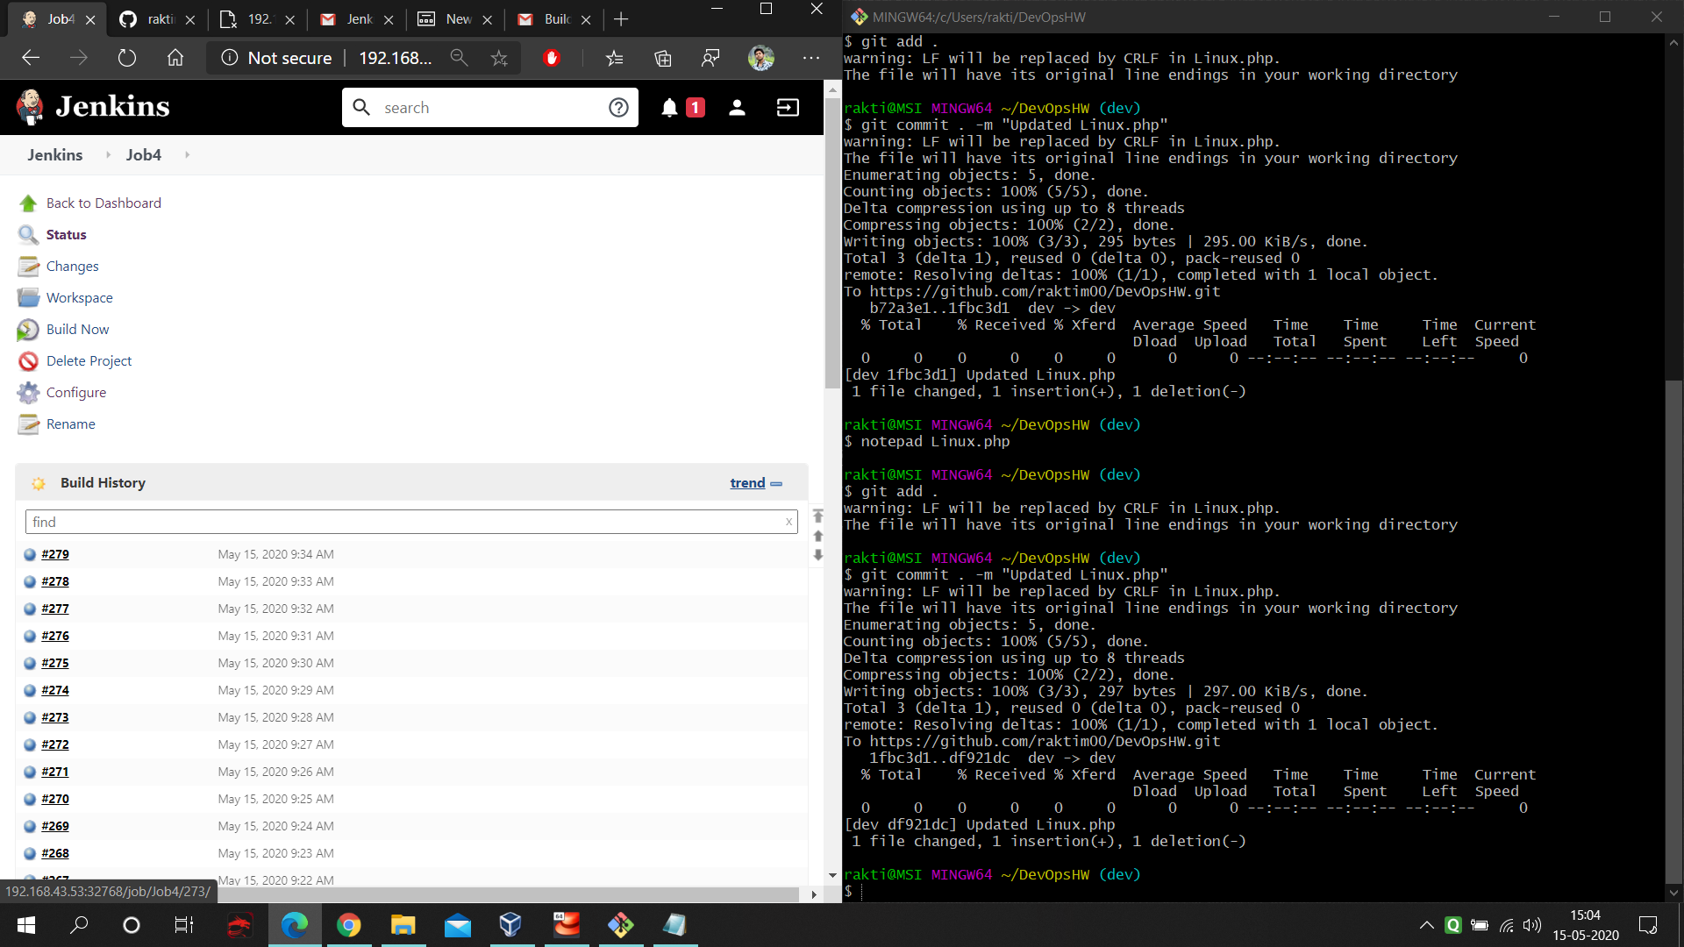Click the Workspace folder icon
The height and width of the screenshot is (947, 1684).
point(28,298)
